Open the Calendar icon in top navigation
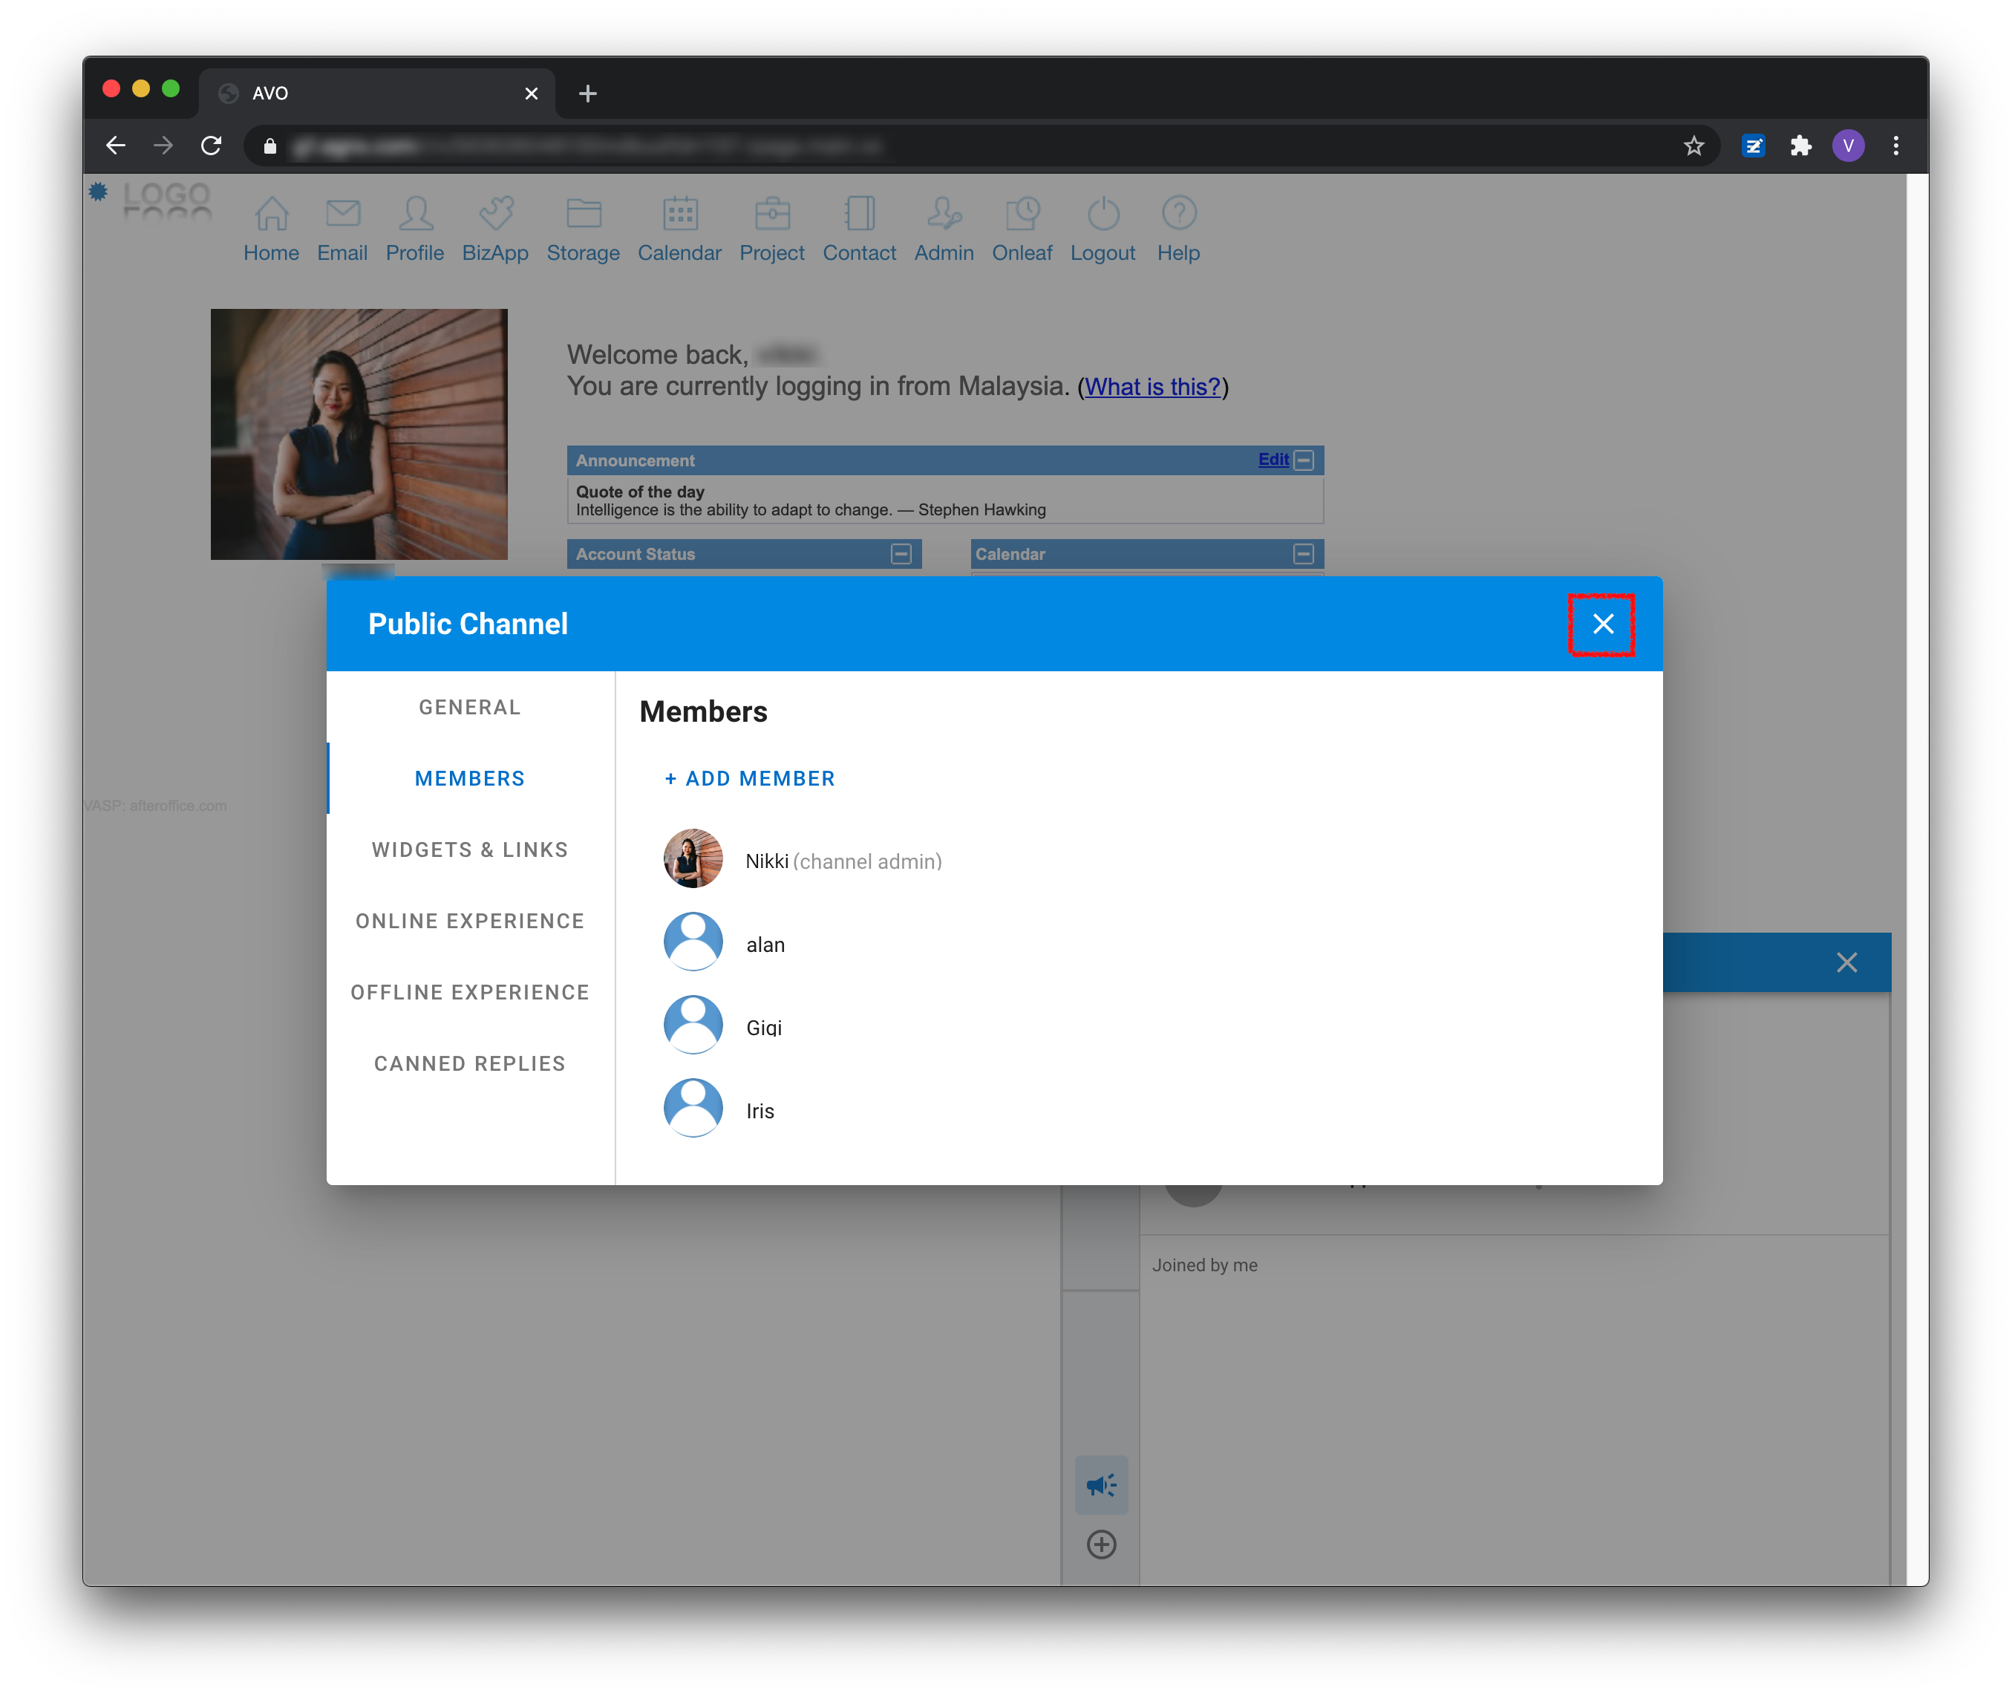The image size is (2012, 1696). tap(679, 213)
